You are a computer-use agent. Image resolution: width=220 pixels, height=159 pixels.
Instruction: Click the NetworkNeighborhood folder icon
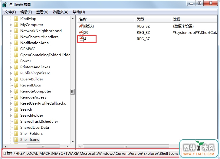(x=16, y=31)
